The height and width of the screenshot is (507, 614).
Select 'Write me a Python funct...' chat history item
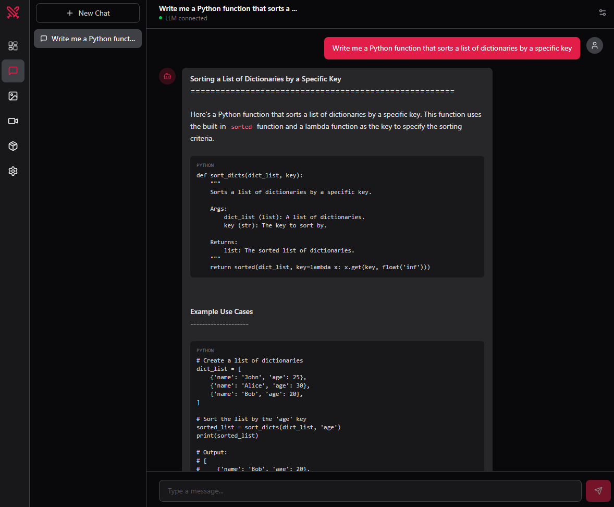click(88, 39)
